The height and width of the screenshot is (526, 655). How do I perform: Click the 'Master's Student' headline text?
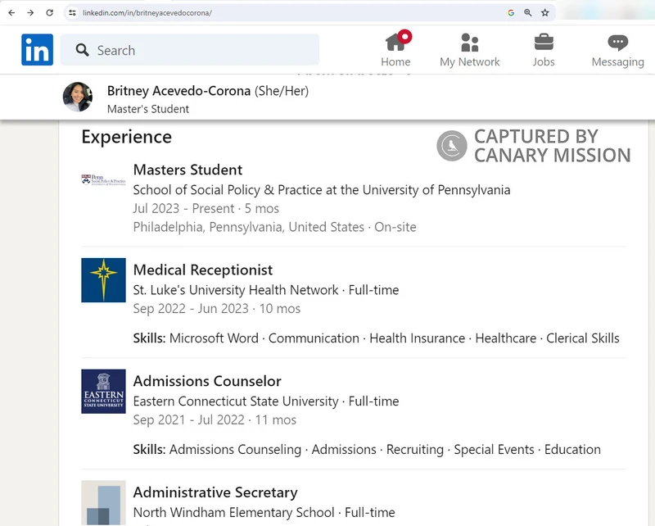(x=148, y=109)
